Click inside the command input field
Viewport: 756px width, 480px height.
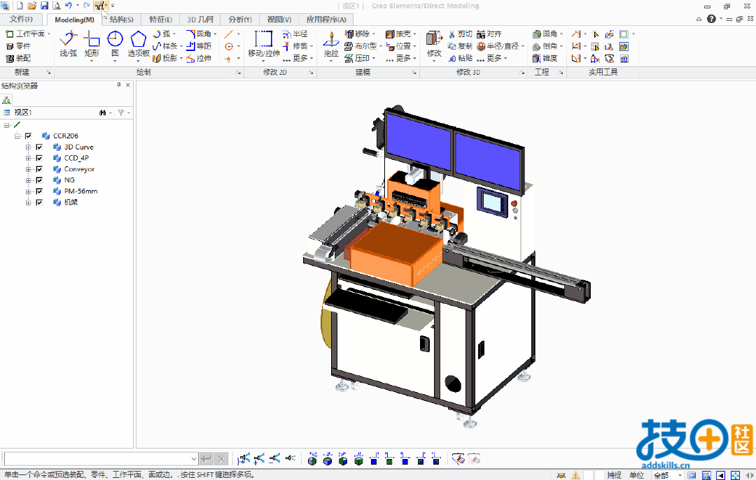(x=97, y=459)
